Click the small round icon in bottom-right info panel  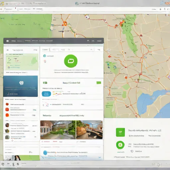point(132,151)
